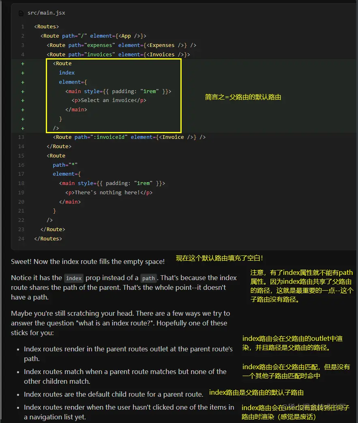
Task: Click the inline 'index' code chip
Action: point(74,278)
